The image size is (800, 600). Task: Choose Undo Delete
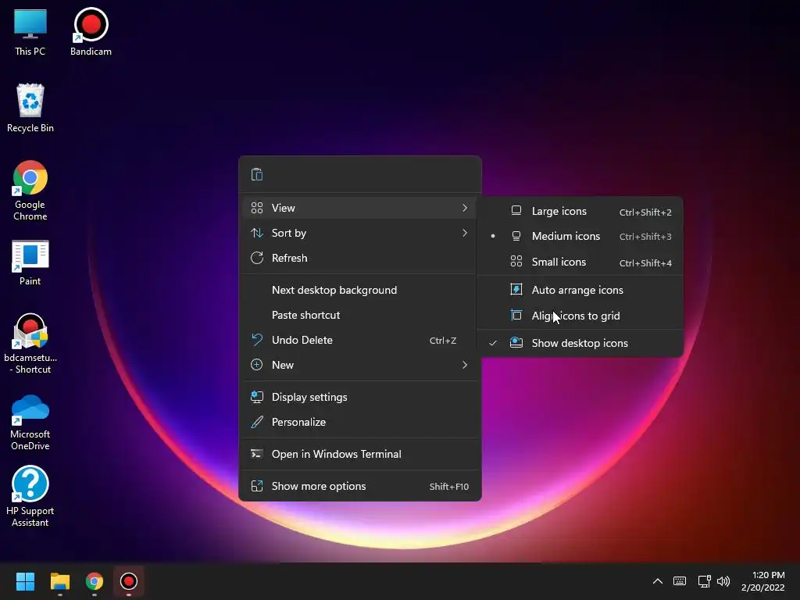point(359,340)
